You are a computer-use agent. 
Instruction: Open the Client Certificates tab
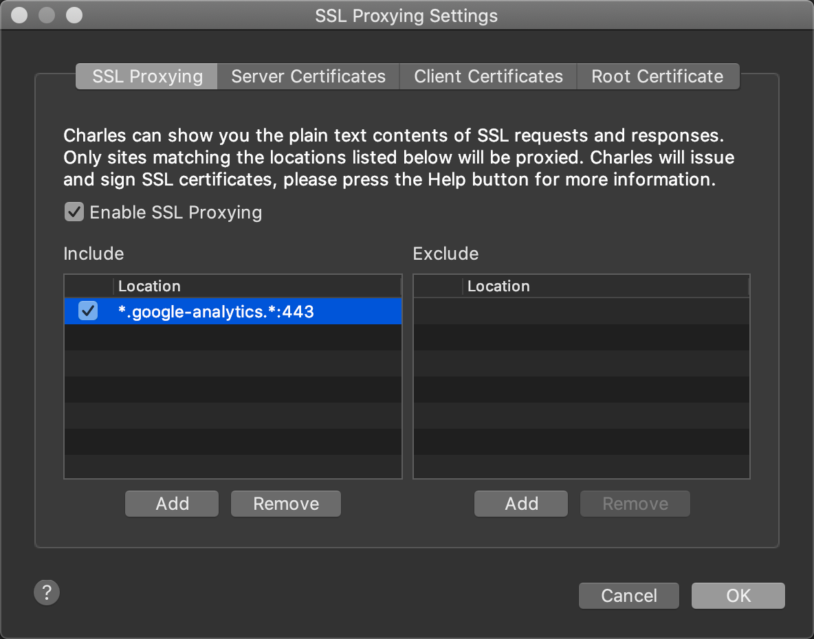(487, 76)
